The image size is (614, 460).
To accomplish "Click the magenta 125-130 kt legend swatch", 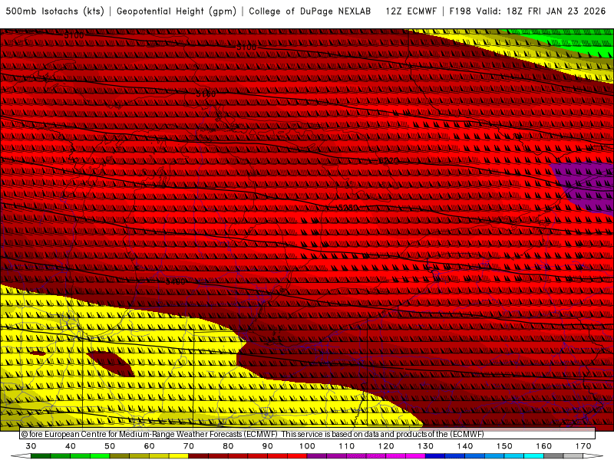I will pos(415,456).
